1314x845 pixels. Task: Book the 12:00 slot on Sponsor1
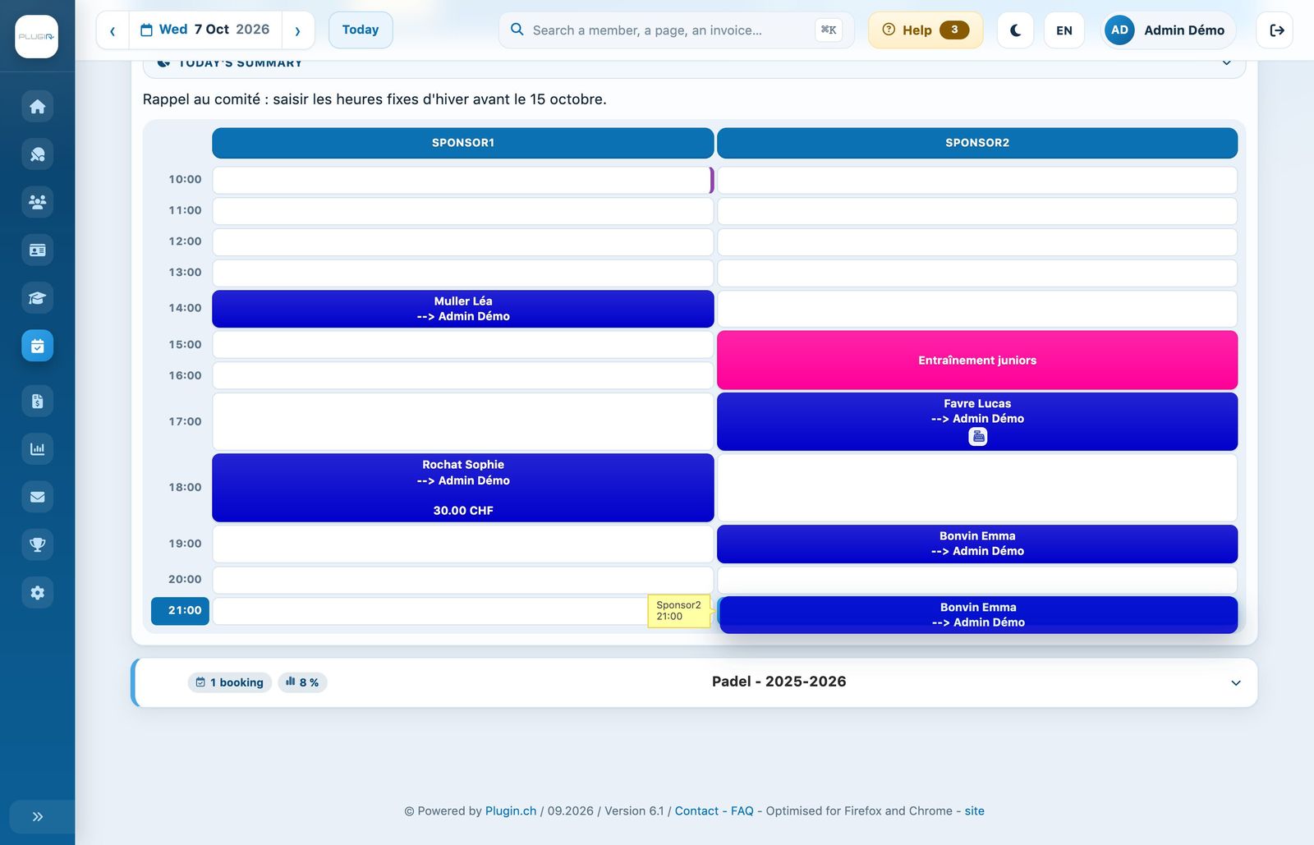[x=463, y=242]
